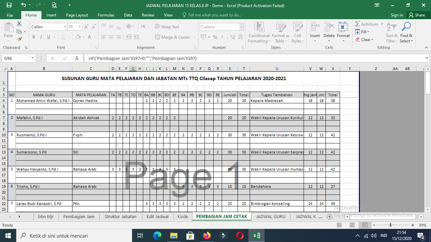Click AutoSum
This screenshot has width=431, height=242.
[x=366, y=24]
